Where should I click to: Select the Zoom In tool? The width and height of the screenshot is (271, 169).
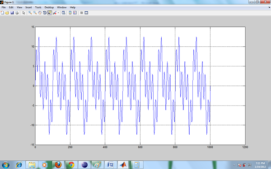[30, 13]
